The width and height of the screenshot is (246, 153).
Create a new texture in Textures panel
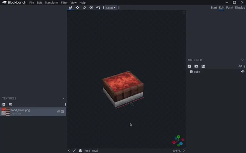tap(10, 104)
